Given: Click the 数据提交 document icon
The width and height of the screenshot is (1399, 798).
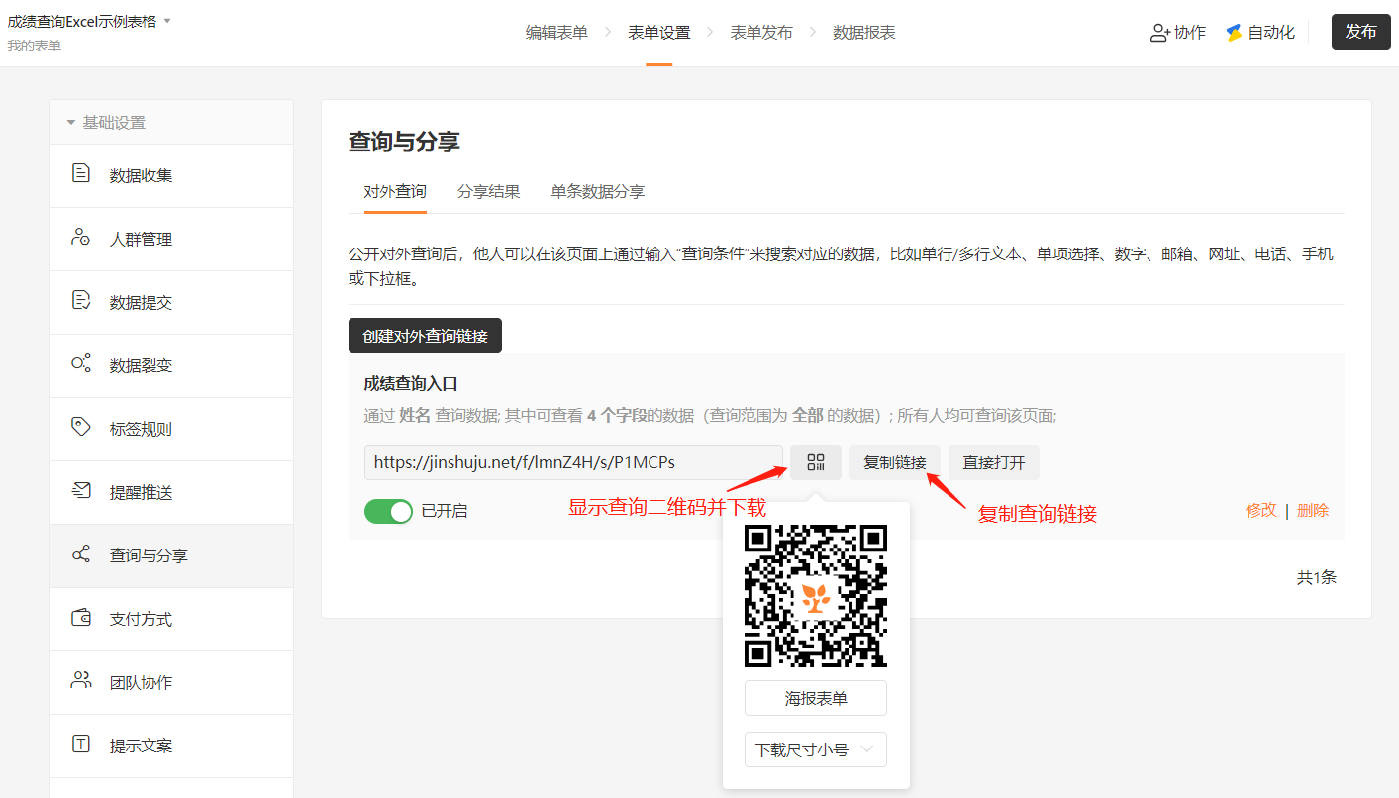Looking at the screenshot, I should tap(81, 301).
